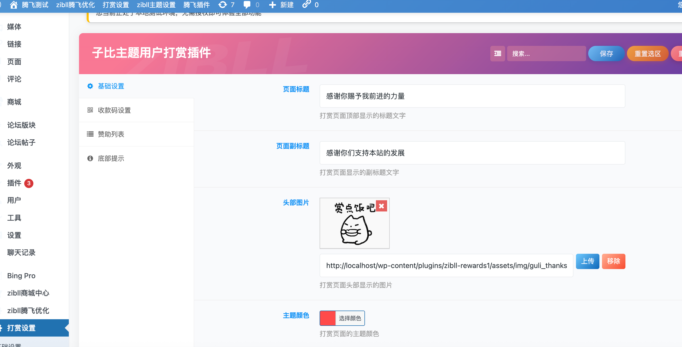Switch to the 收款码设置 tab
Image resolution: width=682 pixels, height=347 pixels.
[x=114, y=110]
